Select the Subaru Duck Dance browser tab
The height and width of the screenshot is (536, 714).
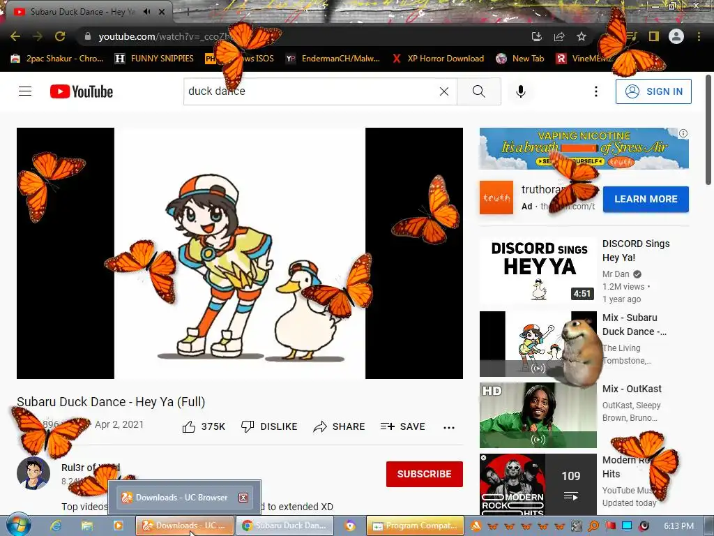pos(86,12)
